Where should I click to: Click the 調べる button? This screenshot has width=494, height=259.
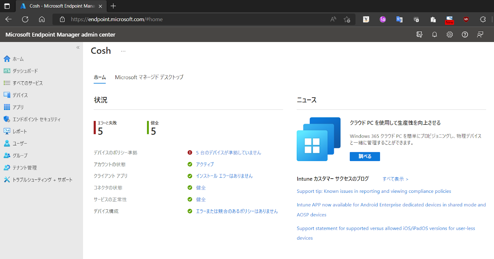click(365, 156)
